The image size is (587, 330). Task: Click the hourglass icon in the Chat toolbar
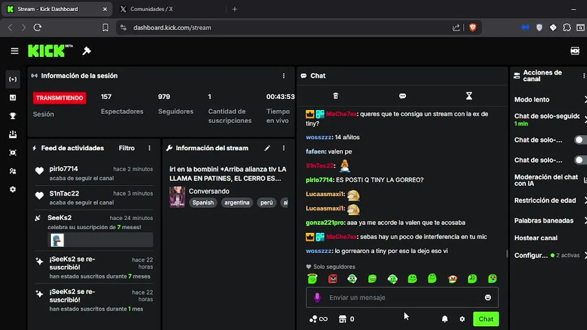[469, 96]
